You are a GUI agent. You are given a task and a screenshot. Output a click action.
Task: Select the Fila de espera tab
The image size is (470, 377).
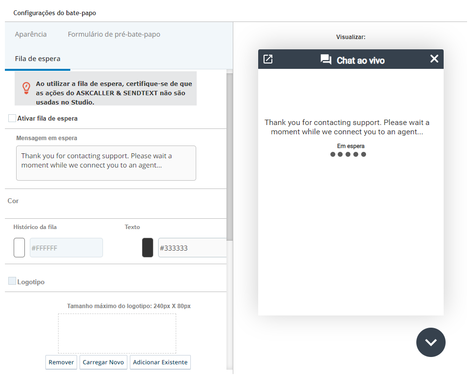[38, 59]
